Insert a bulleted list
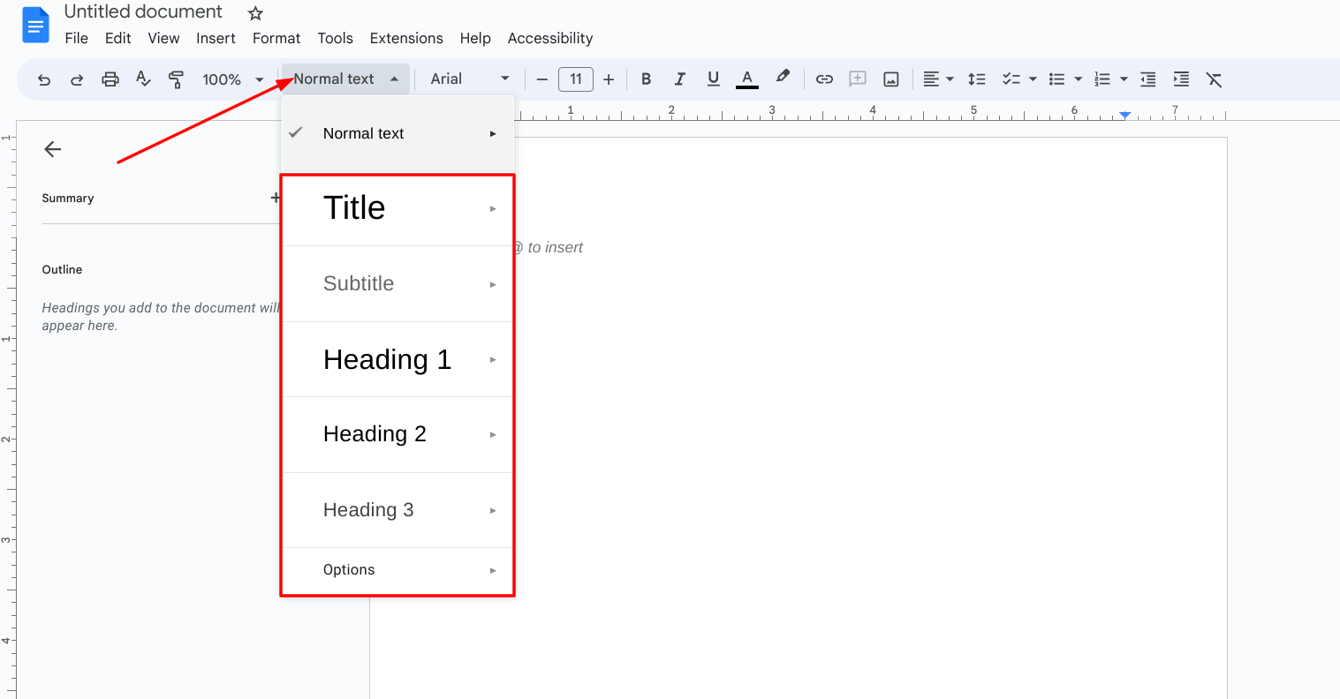 click(1056, 79)
